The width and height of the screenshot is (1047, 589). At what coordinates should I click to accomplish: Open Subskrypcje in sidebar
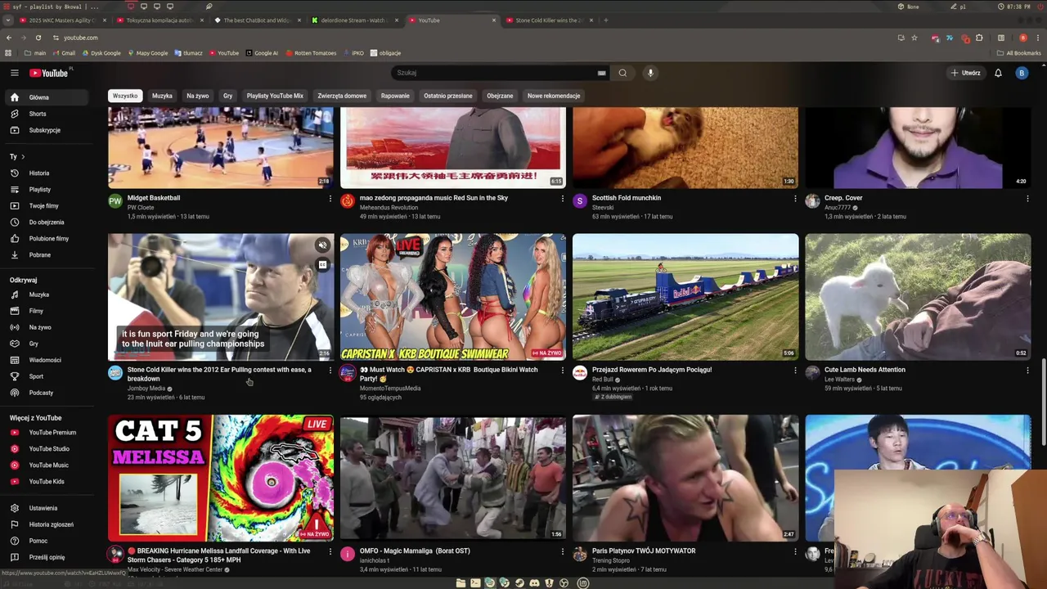[44, 130]
